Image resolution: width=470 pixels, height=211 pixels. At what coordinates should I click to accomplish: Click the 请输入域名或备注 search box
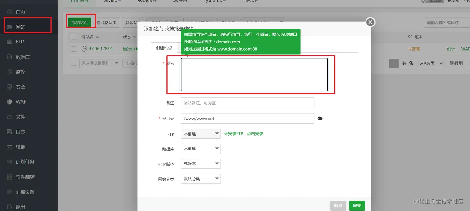coord(447,23)
